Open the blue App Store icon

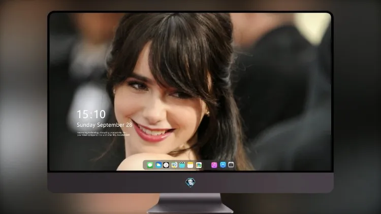[x=223, y=165]
